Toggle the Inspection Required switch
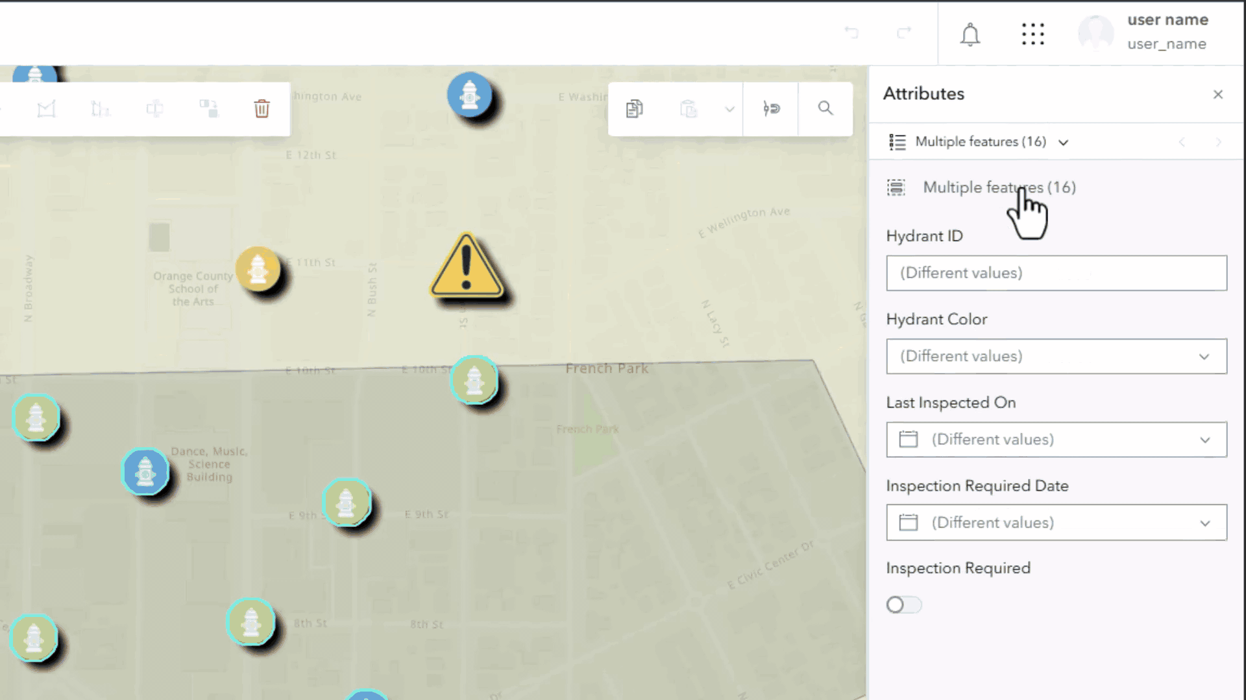This screenshot has height=700, width=1246. click(x=903, y=604)
